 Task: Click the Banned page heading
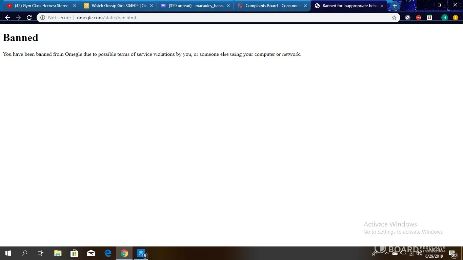tap(20, 38)
